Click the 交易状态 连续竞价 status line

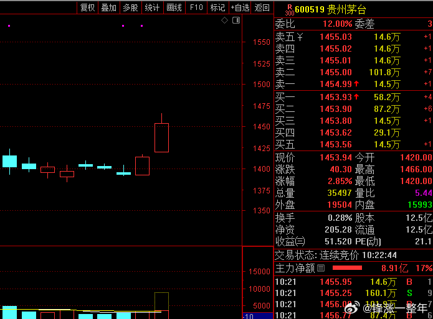coord(336,256)
